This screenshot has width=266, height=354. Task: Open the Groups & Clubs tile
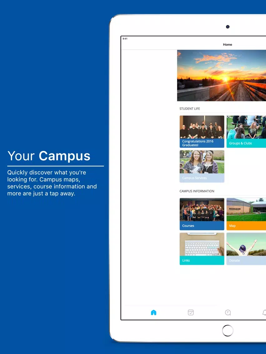coord(246,132)
